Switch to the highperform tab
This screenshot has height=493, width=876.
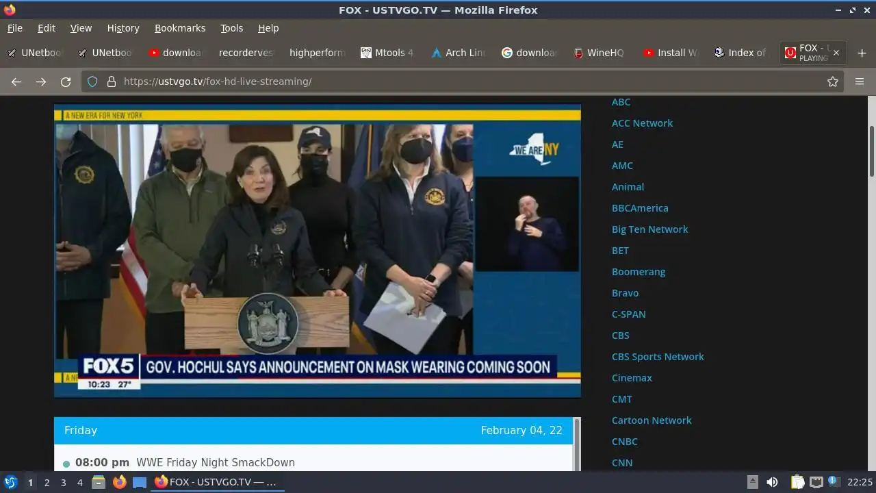coord(317,53)
